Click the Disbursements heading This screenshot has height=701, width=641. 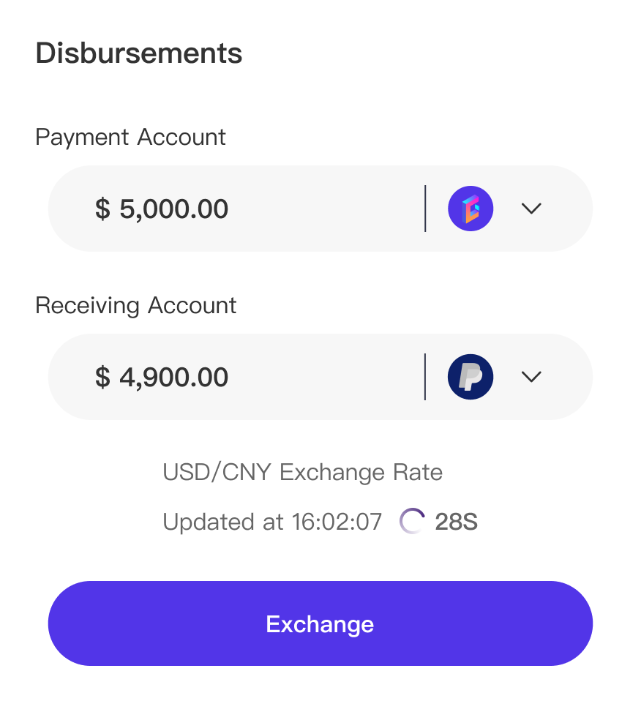tap(138, 53)
